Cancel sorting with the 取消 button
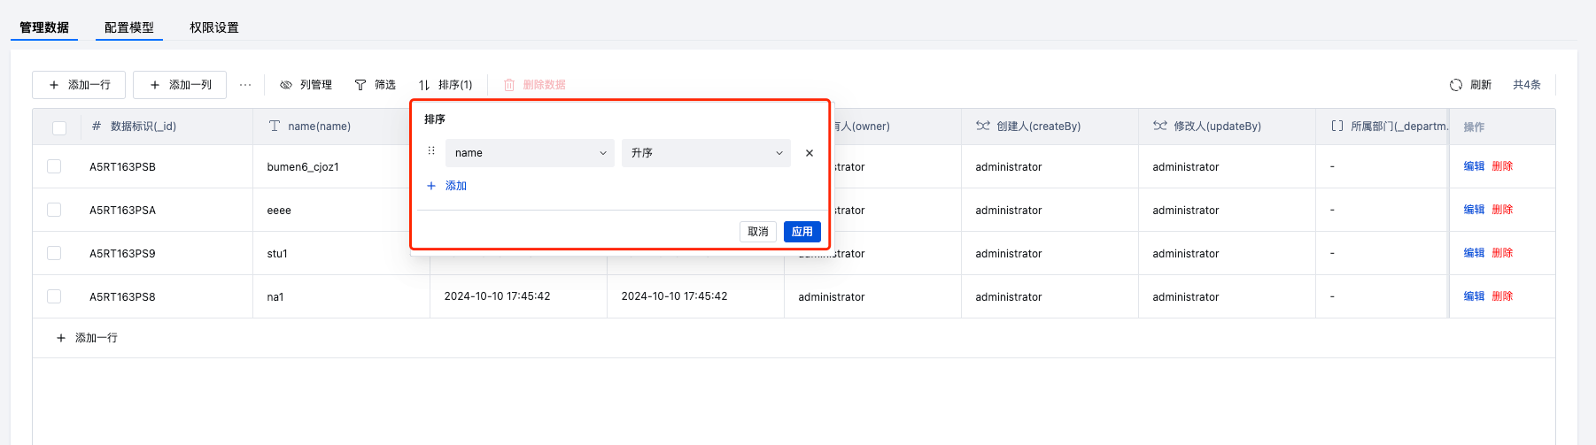1596x445 pixels. 758,232
